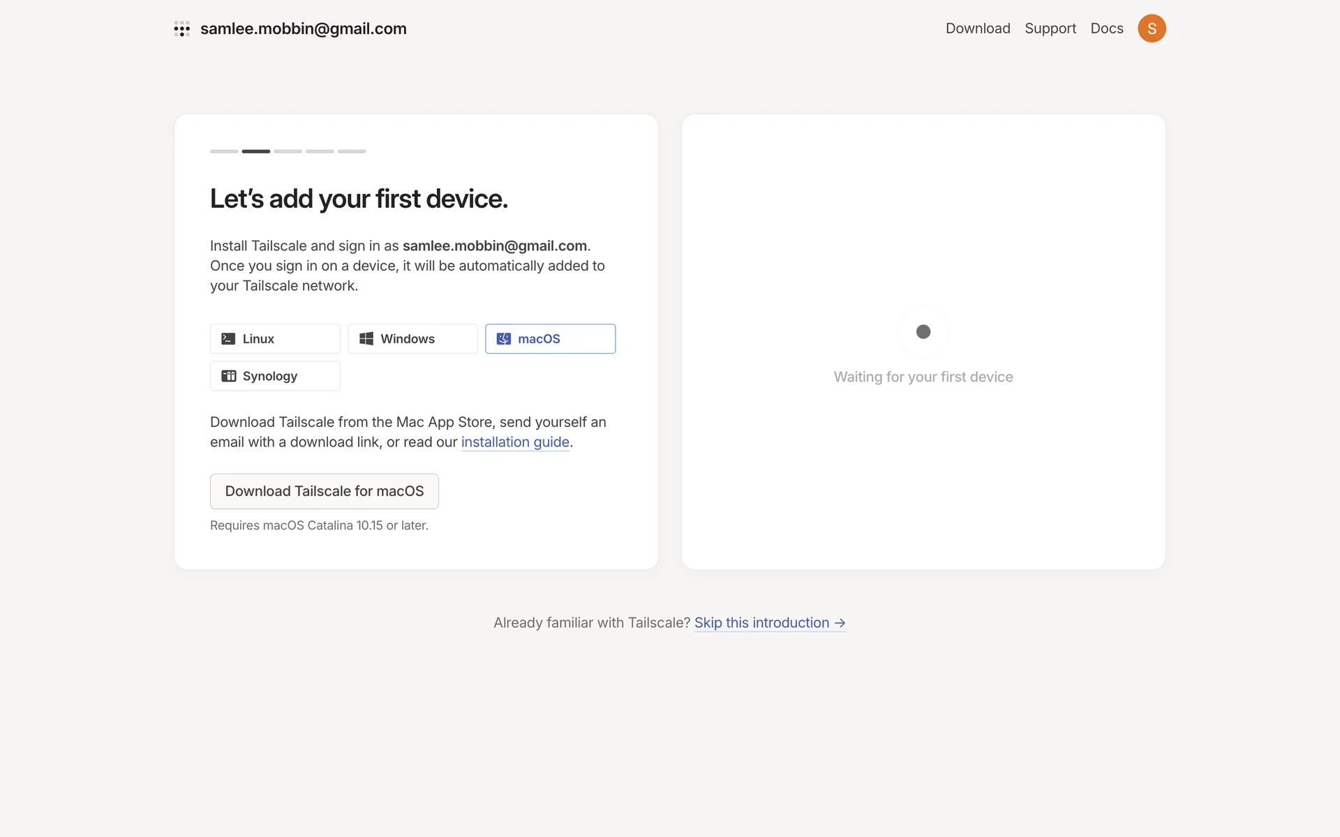Click the Tailscale dots logo icon
Screen dimensions: 1340x837
tap(181, 29)
